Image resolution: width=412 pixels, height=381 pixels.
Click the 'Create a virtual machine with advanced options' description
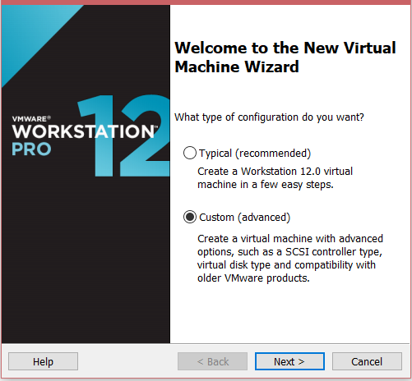coord(290,259)
